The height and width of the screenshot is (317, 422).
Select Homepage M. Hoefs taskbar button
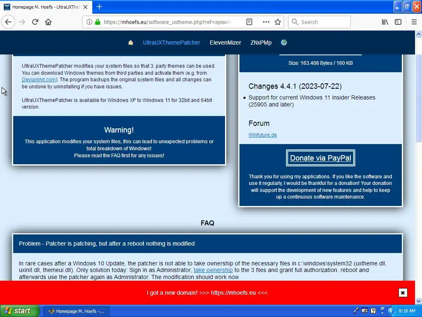[76, 311]
